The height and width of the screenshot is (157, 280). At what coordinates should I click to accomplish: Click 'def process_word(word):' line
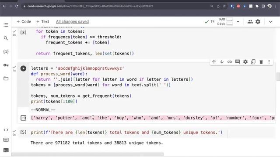click(x=59, y=74)
